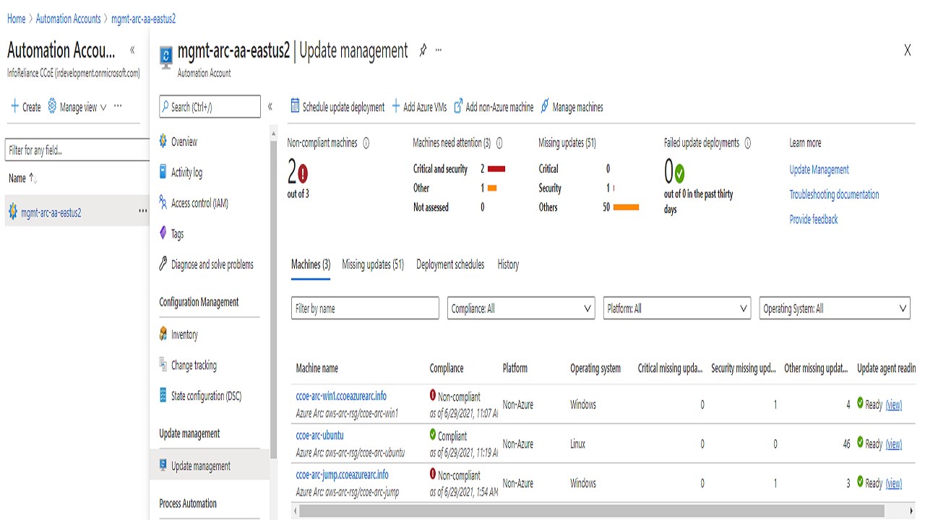This screenshot has width=925, height=520.
Task: Open the Manage view dropdown
Action: tap(77, 107)
